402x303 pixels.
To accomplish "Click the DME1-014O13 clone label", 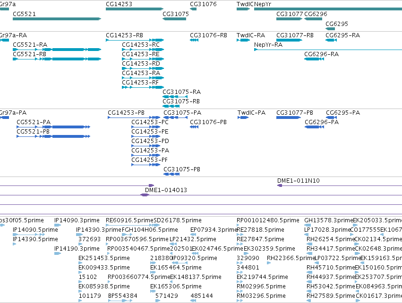I will (166, 190).
